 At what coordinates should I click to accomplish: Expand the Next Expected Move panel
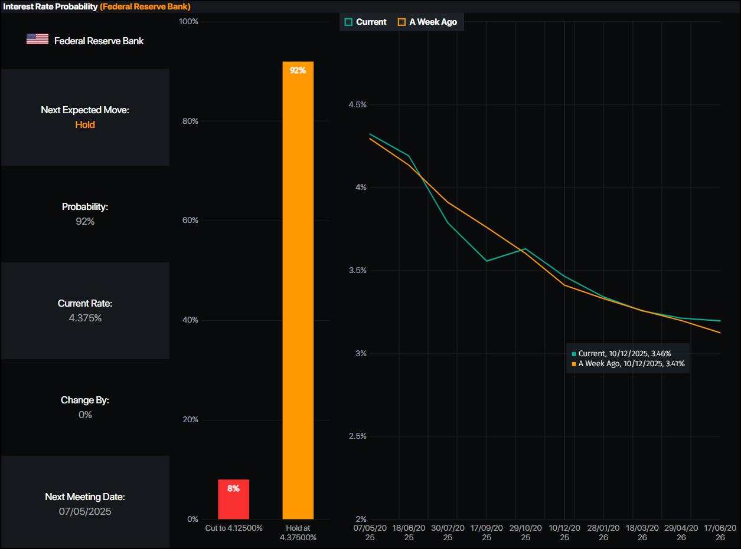click(85, 116)
